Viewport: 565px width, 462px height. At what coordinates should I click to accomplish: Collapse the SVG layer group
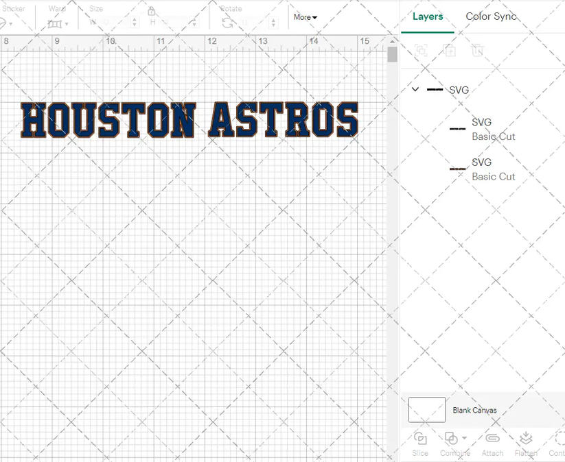click(415, 90)
